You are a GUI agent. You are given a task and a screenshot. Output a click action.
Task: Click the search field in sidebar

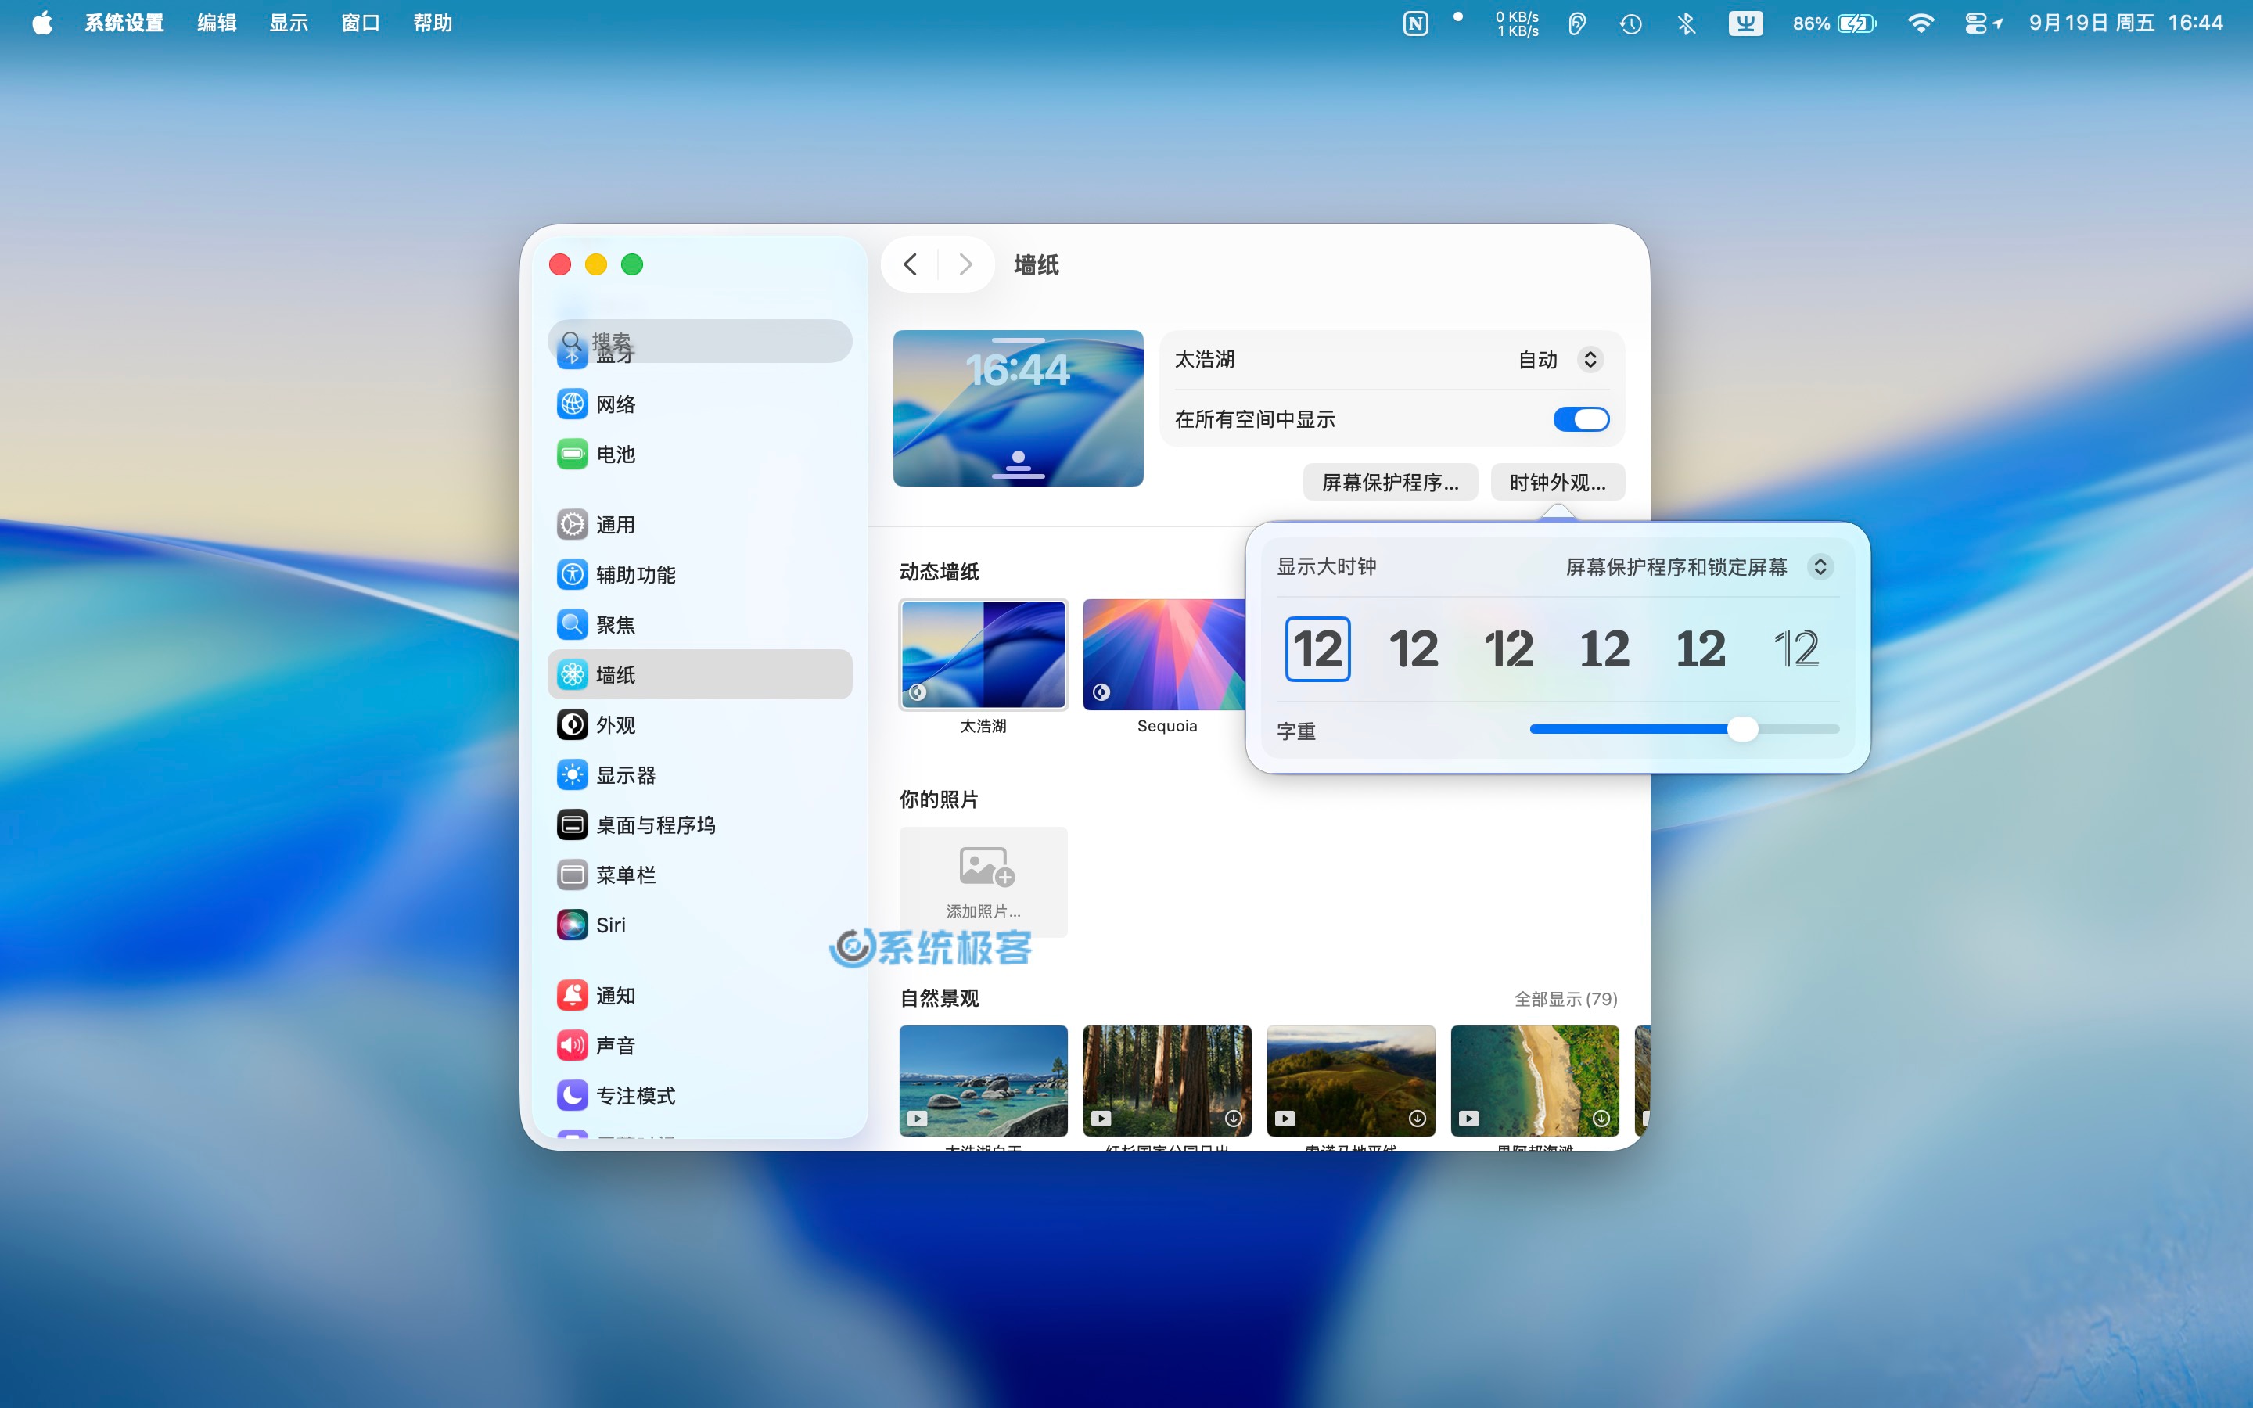pos(699,341)
